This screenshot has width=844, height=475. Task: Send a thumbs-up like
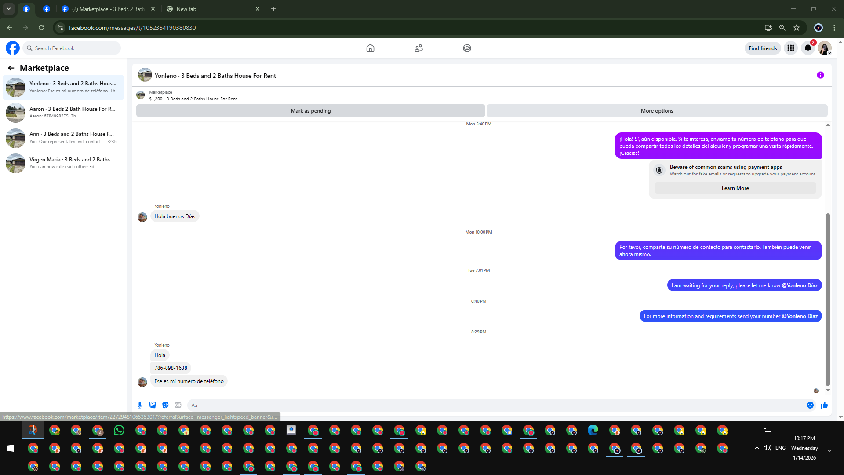tap(824, 405)
